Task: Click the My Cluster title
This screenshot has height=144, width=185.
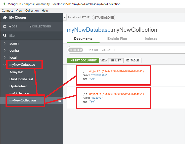Action: (18, 17)
